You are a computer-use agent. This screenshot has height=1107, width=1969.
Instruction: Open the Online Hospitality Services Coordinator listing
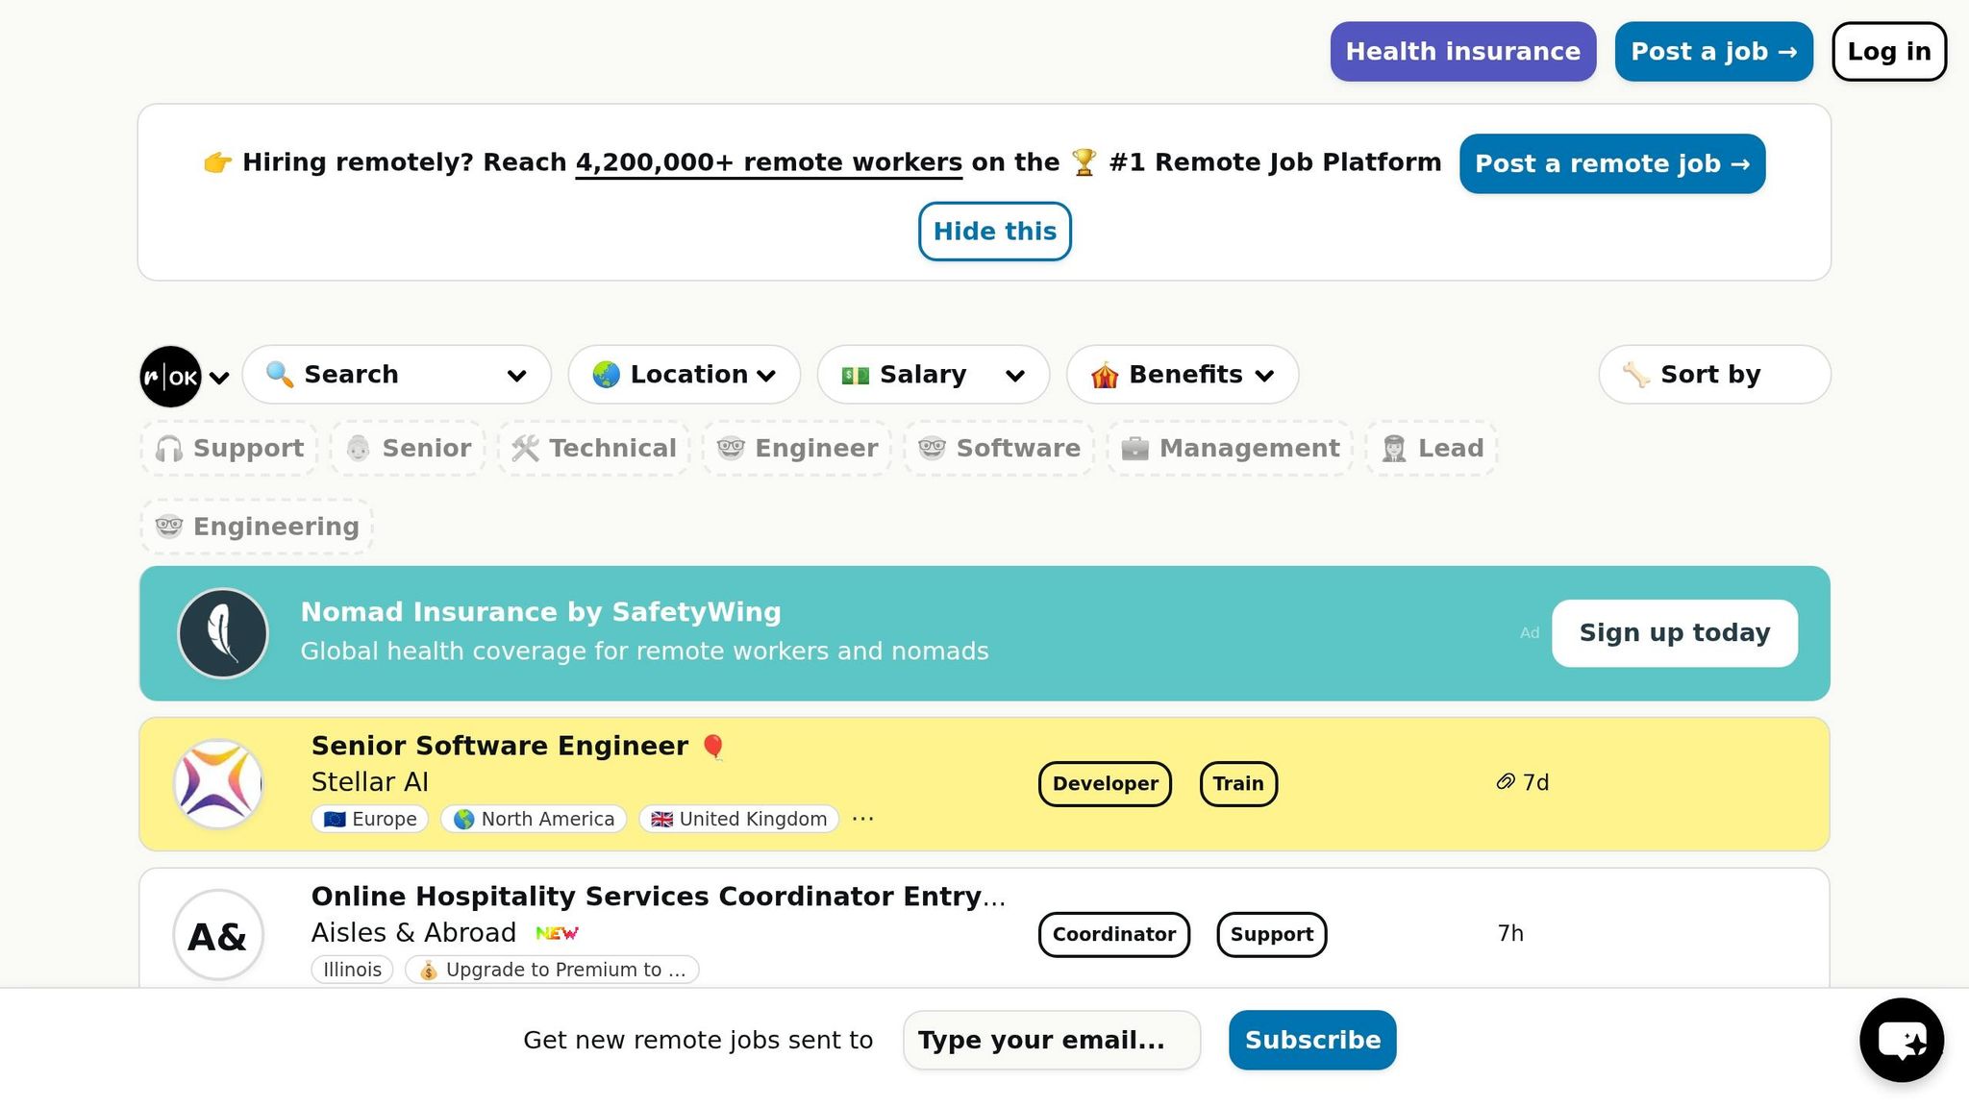(659, 898)
